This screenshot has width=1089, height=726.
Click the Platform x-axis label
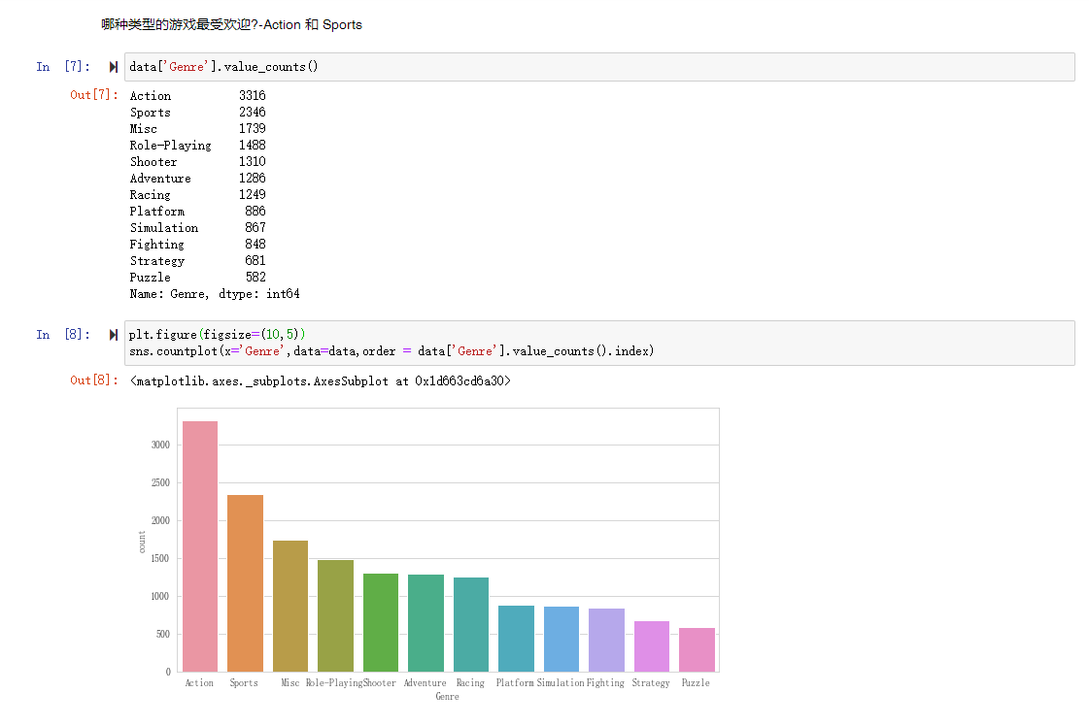click(x=515, y=683)
